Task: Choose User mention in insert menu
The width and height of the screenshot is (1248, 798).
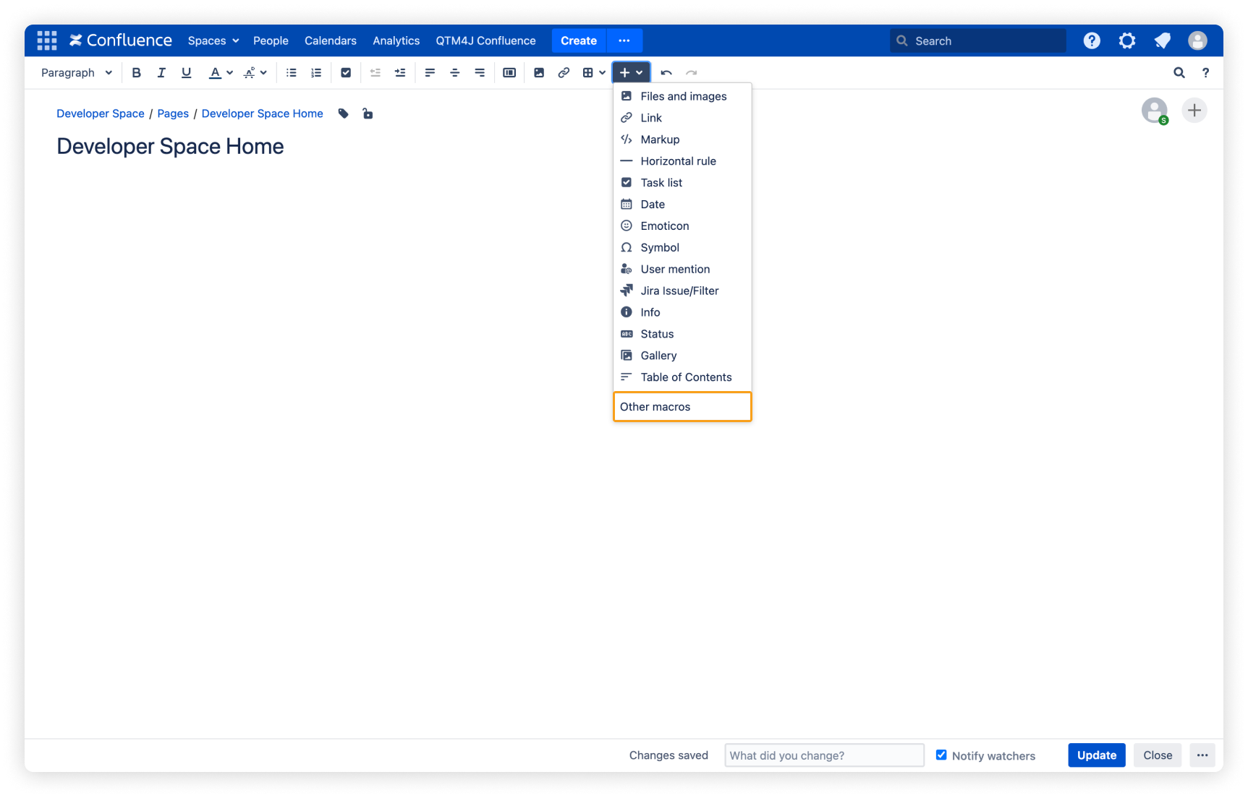Action: click(682, 269)
